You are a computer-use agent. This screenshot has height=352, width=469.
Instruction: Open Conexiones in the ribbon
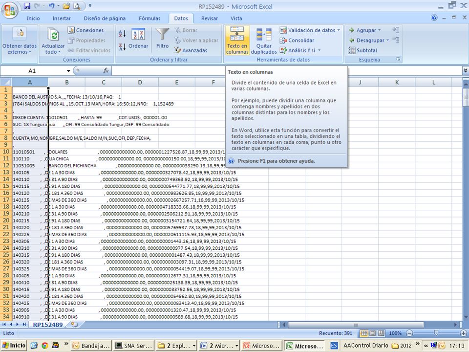[x=85, y=30]
